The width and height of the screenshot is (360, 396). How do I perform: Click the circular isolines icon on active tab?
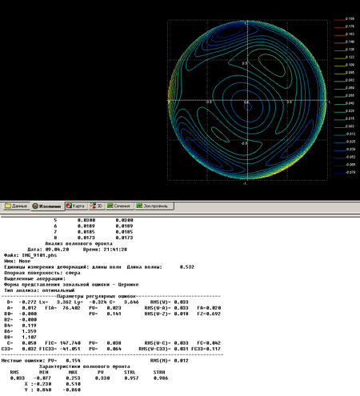coord(35,206)
